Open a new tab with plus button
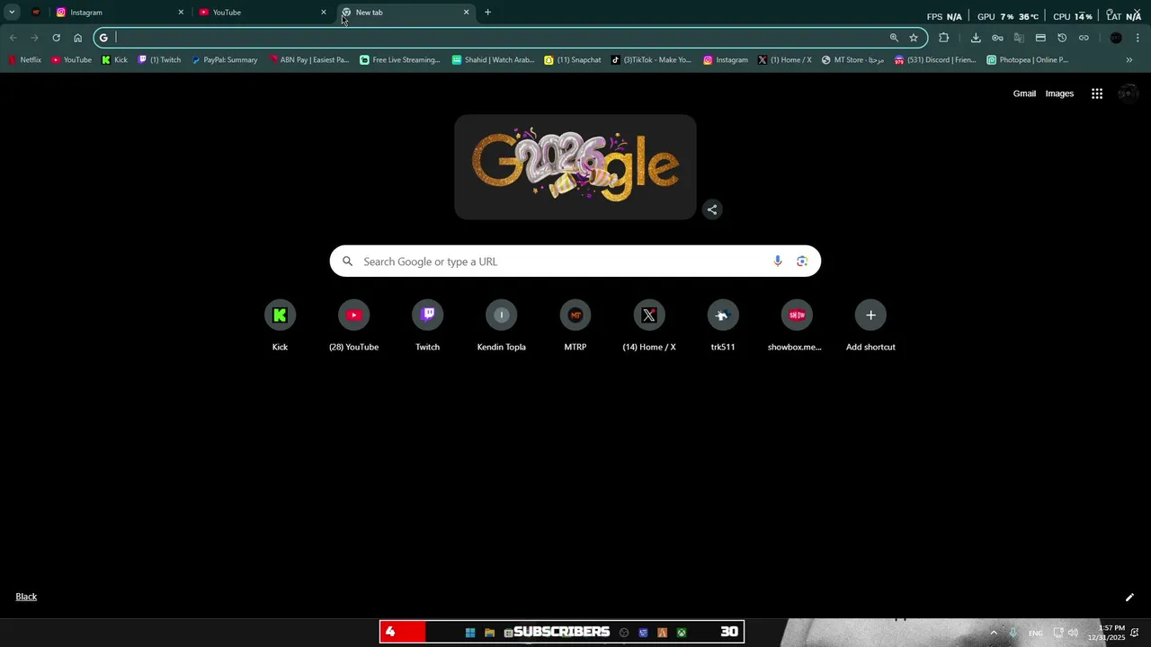 pyautogui.click(x=487, y=13)
